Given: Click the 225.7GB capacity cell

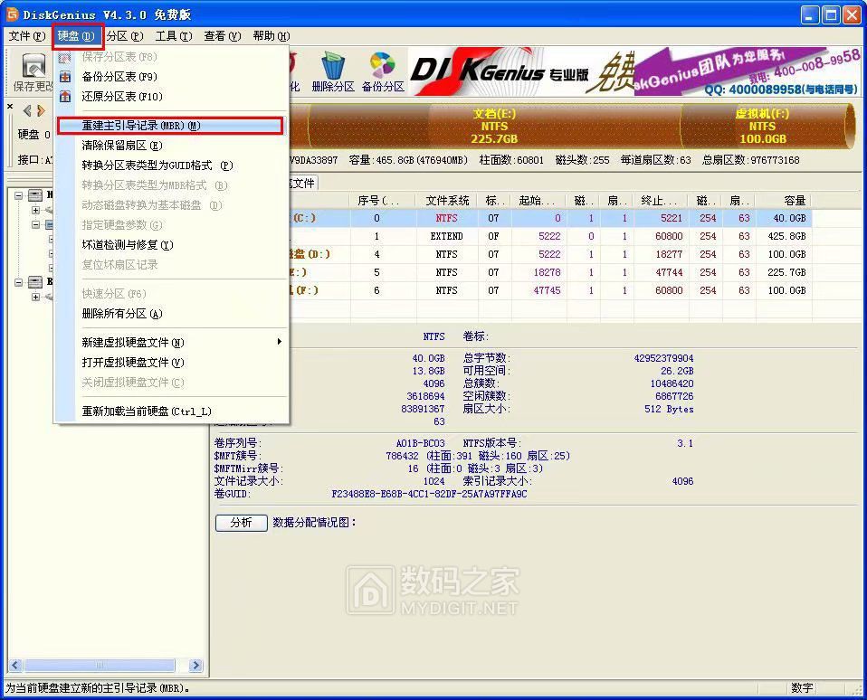Looking at the screenshot, I should tap(786, 272).
